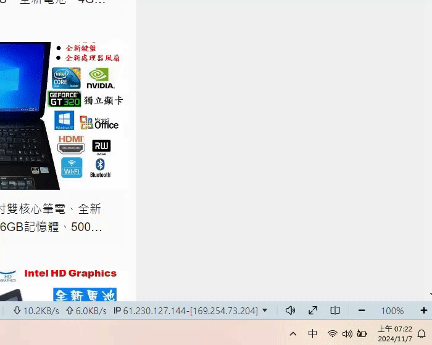The height and width of the screenshot is (345, 432).
Task: Click the upload speed arrow icon
Action: [69, 310]
